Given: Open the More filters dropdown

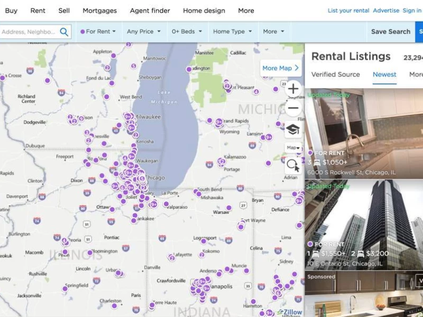Looking at the screenshot, I should point(273,32).
